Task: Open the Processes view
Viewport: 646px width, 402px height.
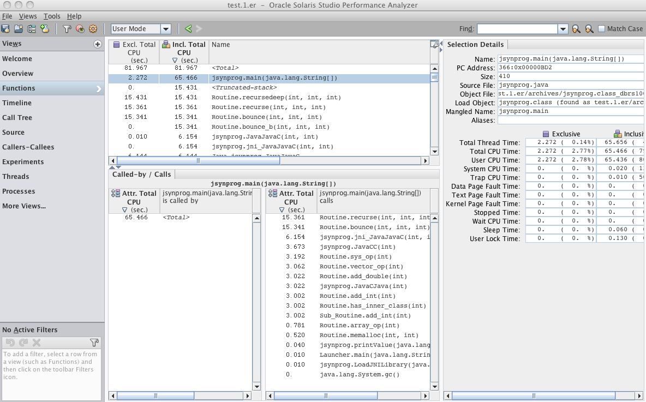Action: point(52,191)
